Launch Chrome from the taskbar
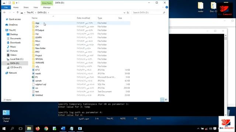This screenshot has height=132, width=236. coord(46,129)
